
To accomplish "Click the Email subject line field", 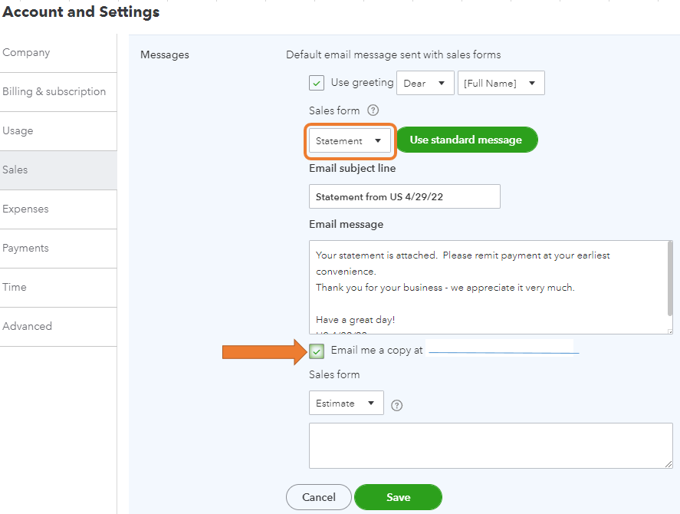I will point(404,196).
